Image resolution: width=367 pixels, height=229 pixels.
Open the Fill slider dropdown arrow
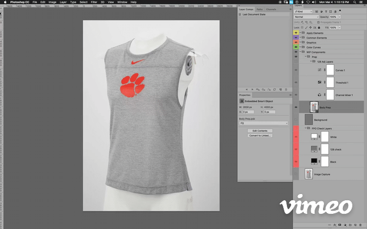[339, 28]
